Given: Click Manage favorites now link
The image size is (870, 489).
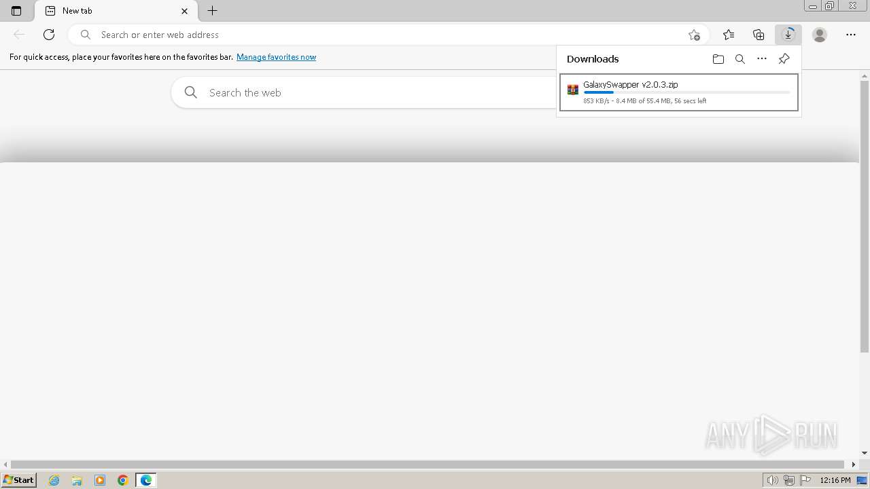Looking at the screenshot, I should (x=276, y=57).
